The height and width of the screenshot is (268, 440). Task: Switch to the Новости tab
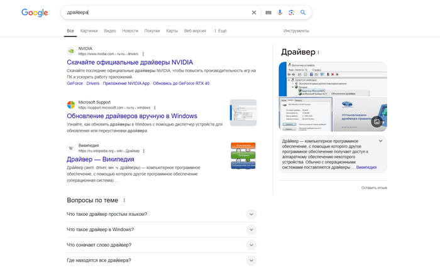click(130, 31)
